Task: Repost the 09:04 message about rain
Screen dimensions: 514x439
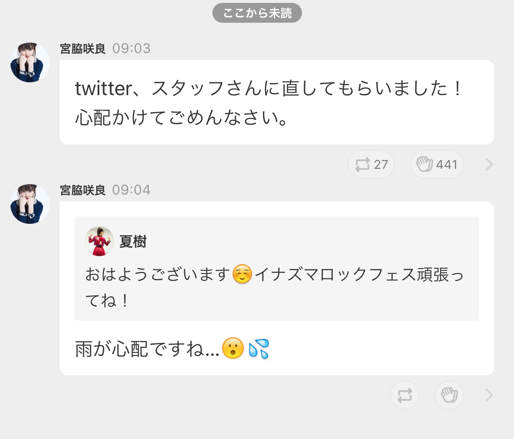Action: (404, 395)
